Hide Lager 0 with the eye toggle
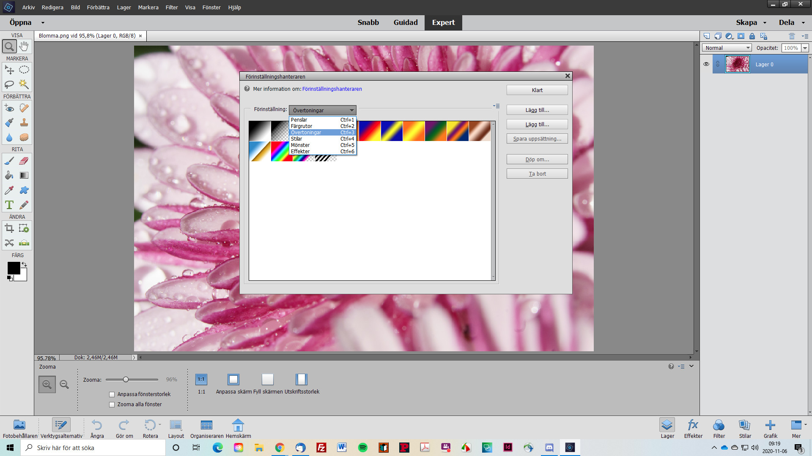812x456 pixels. pos(706,64)
